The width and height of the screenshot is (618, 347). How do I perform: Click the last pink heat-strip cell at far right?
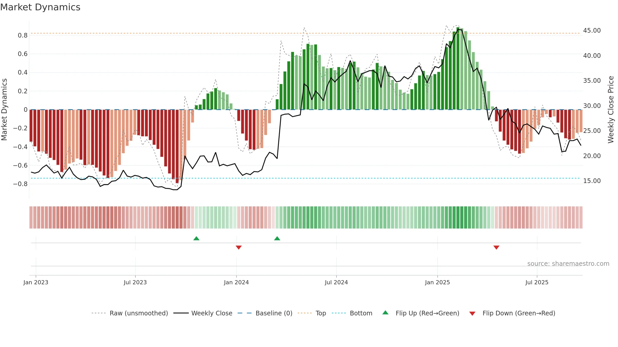581,217
